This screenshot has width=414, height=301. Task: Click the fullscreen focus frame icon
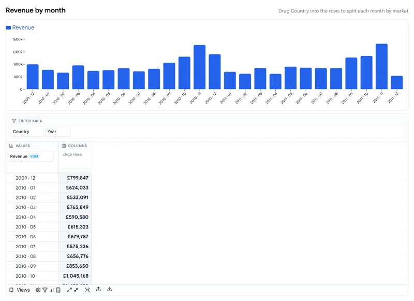(87, 290)
